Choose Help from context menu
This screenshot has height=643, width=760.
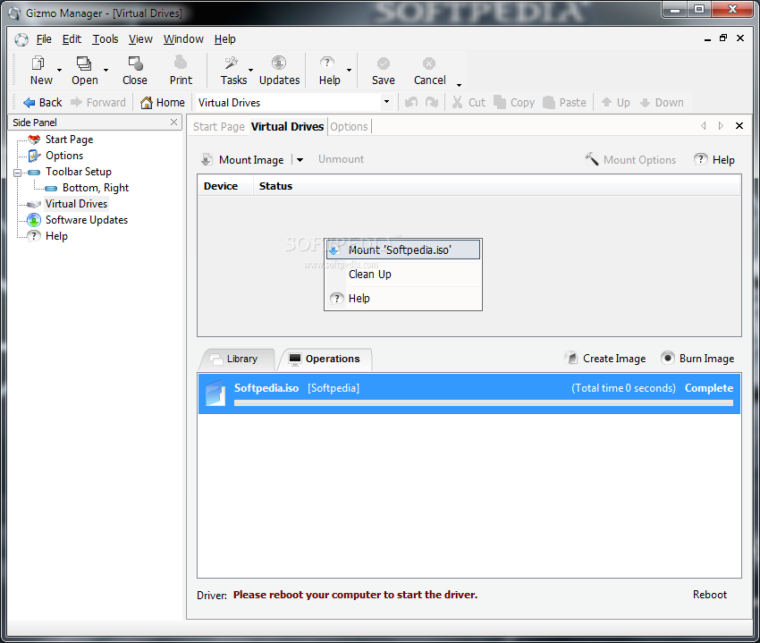(403, 298)
